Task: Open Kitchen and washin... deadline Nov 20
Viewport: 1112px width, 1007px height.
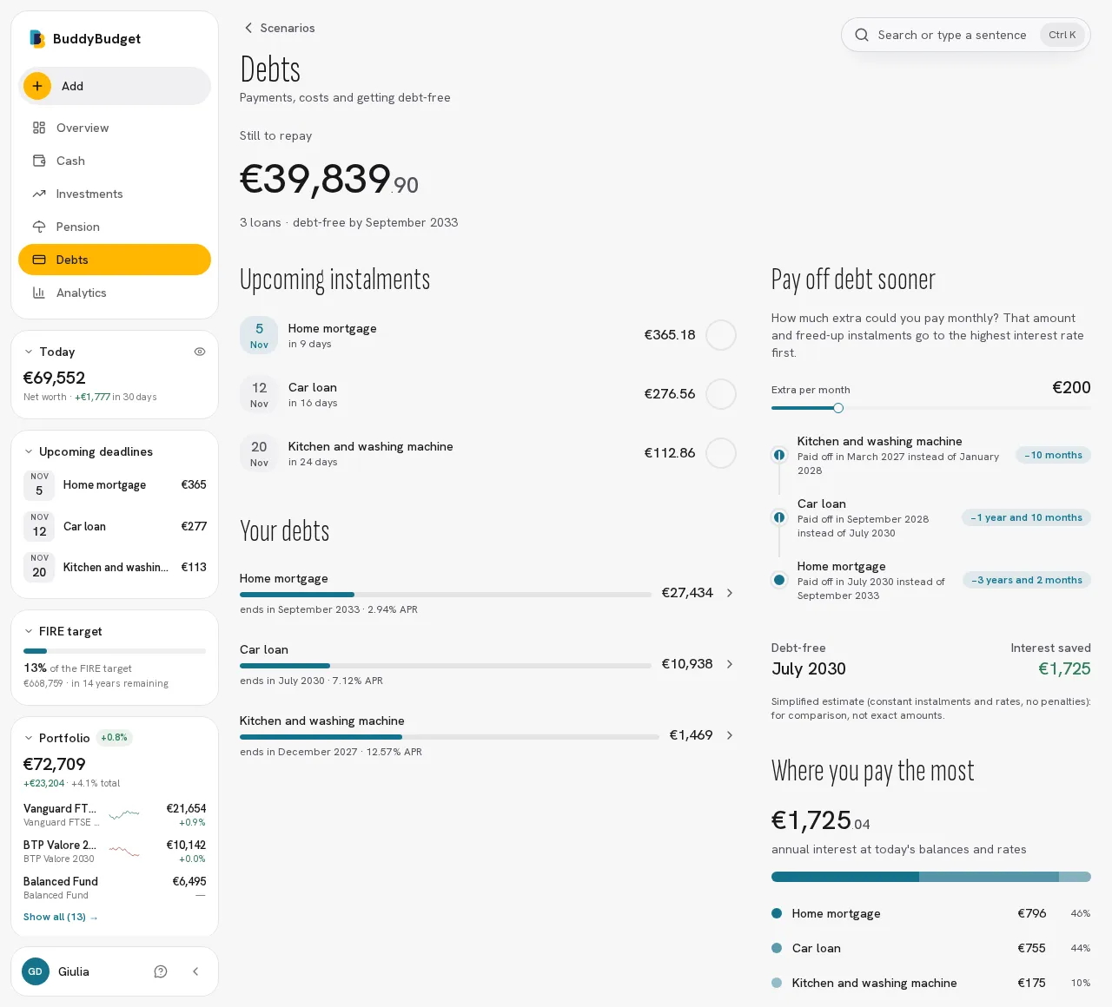Action: click(x=115, y=567)
